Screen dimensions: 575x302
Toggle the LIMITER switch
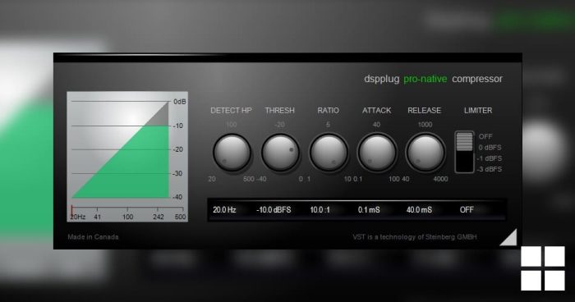click(464, 152)
